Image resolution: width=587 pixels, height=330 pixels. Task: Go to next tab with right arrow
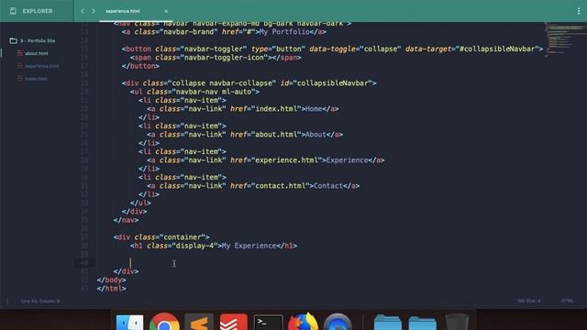coord(94,11)
